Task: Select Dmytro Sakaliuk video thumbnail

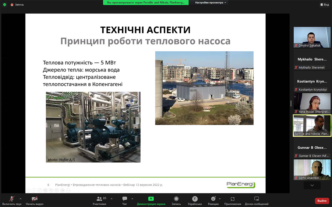Action: click(x=312, y=37)
